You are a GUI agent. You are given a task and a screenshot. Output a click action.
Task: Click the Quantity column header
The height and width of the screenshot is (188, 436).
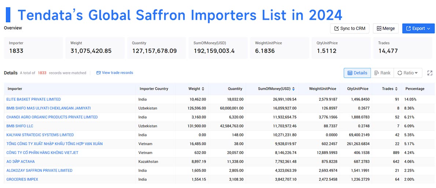(x=235, y=89)
